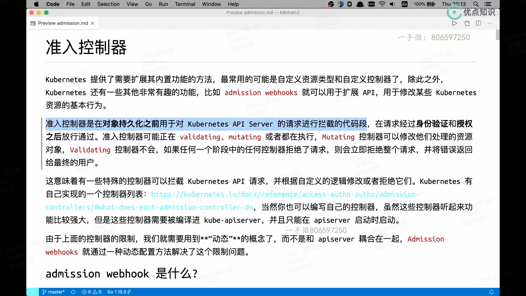526x296 pixels.
Task: Open the Terminal menu
Action: pyautogui.click(x=185, y=4)
